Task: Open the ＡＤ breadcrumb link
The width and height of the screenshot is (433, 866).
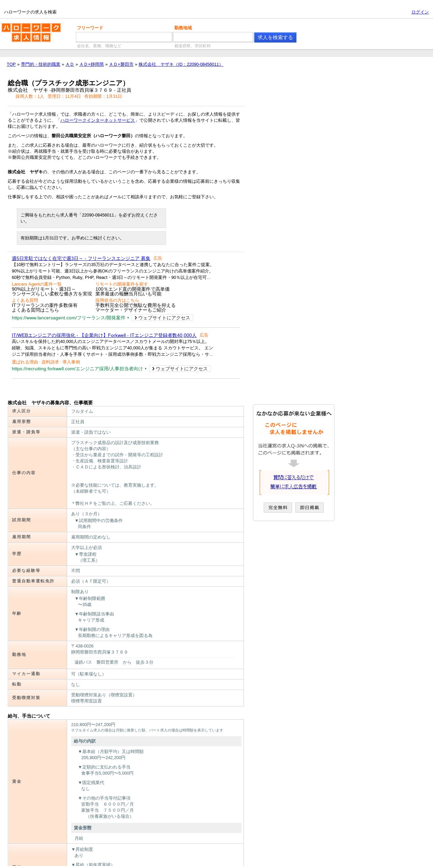Action: 70,64
